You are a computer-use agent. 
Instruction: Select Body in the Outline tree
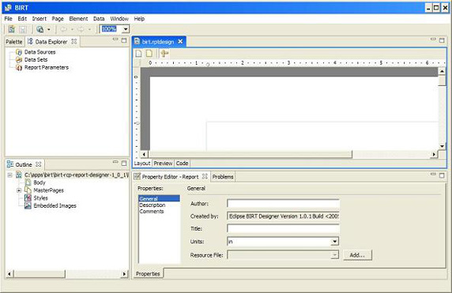[x=40, y=182]
